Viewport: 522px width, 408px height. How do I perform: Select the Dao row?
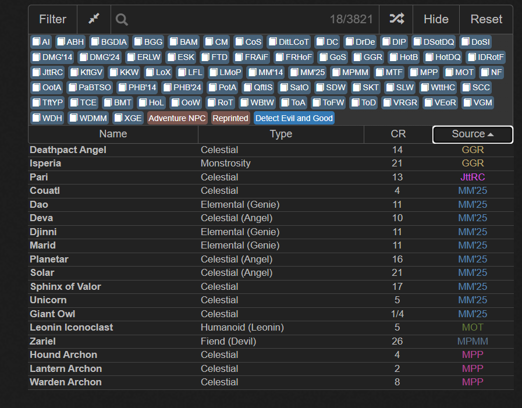tap(271, 204)
